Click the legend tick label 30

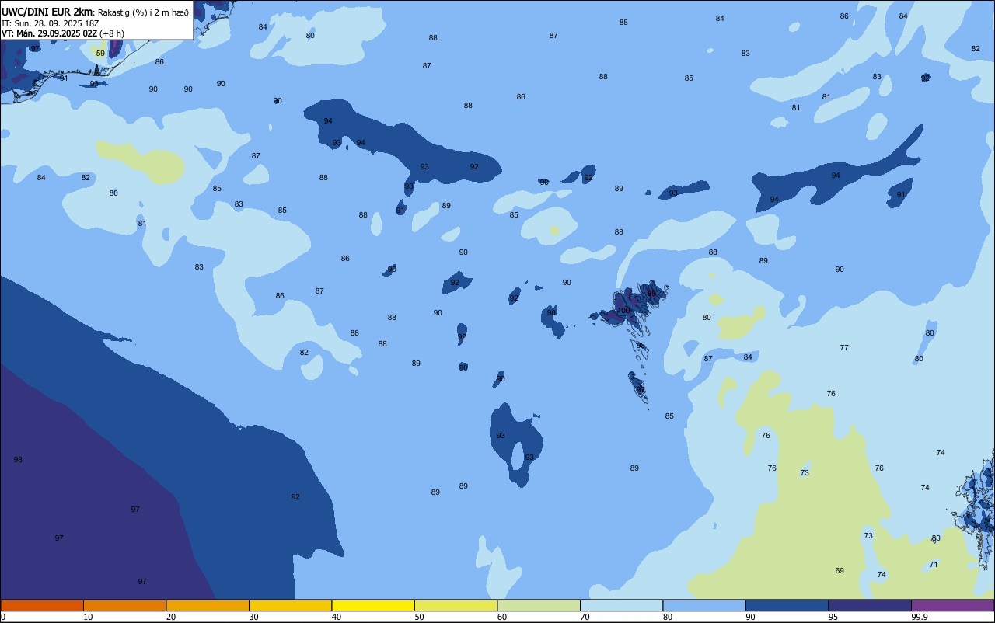click(253, 617)
